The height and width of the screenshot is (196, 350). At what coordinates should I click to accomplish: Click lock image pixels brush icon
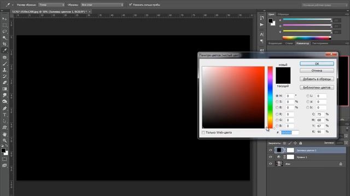[x=290, y=143]
